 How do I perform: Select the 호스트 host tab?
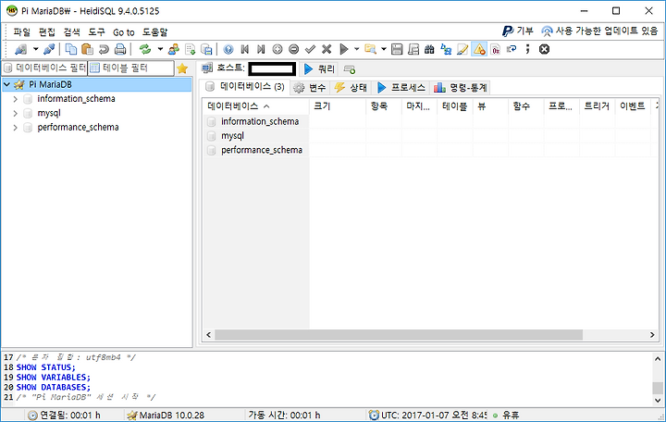249,68
